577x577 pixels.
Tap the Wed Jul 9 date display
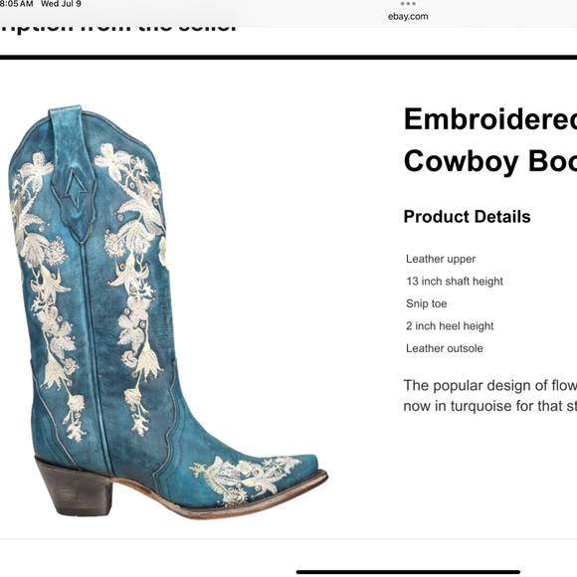coord(61,4)
